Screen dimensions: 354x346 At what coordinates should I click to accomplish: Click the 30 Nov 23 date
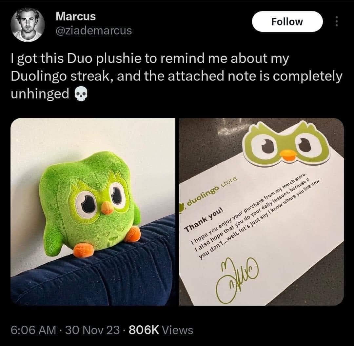tap(92, 330)
